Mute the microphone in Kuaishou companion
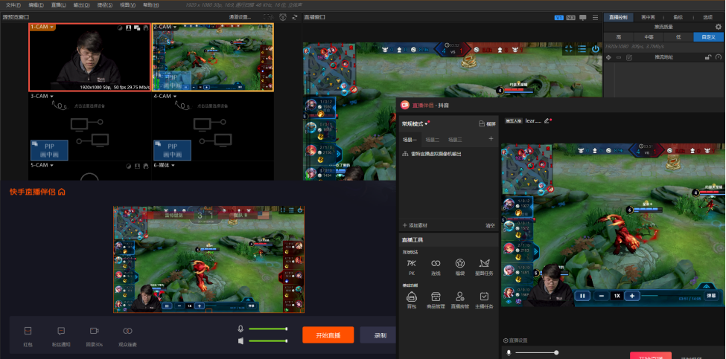The image size is (726, 359). 241,329
